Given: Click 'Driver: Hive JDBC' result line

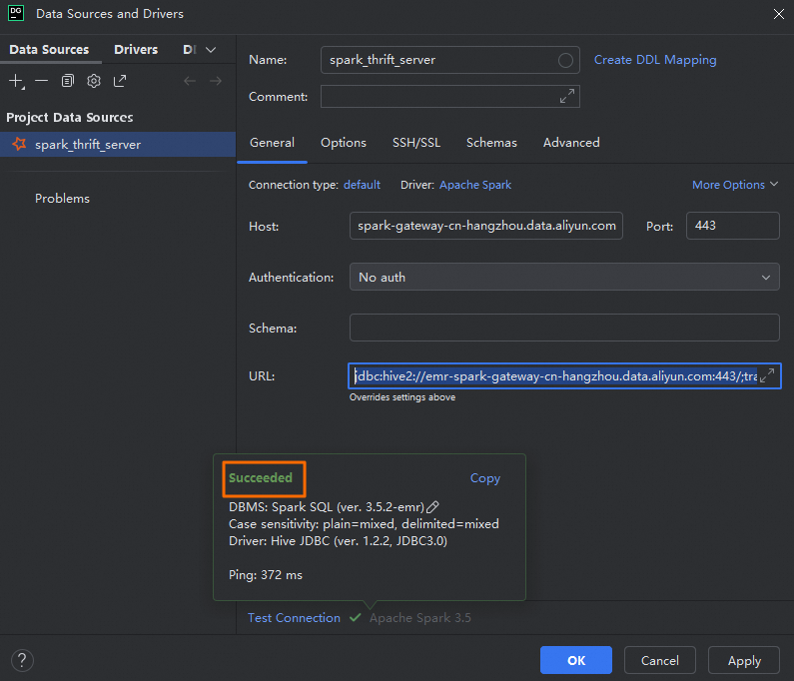Looking at the screenshot, I should pos(338,541).
